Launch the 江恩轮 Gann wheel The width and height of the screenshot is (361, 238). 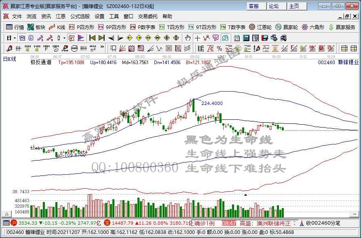click(x=260, y=27)
